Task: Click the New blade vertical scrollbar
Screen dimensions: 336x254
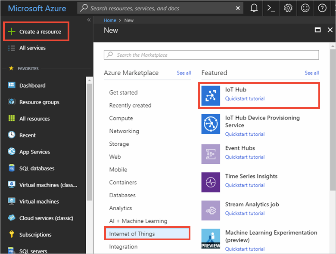Action: [333, 120]
